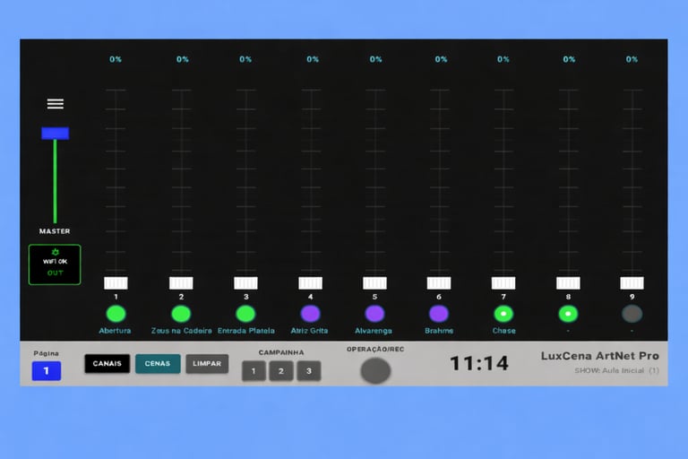Toggle the green ringed button on fader 8

coord(568,314)
